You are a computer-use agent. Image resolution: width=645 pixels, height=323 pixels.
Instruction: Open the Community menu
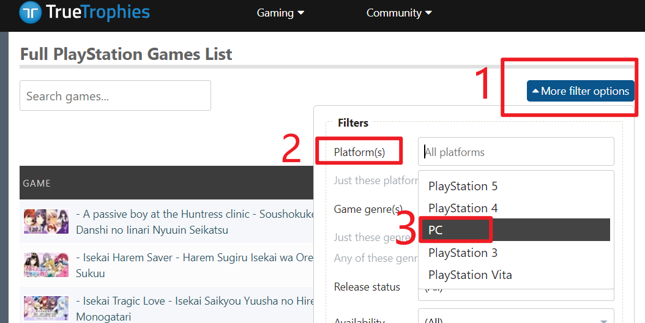coord(399,13)
